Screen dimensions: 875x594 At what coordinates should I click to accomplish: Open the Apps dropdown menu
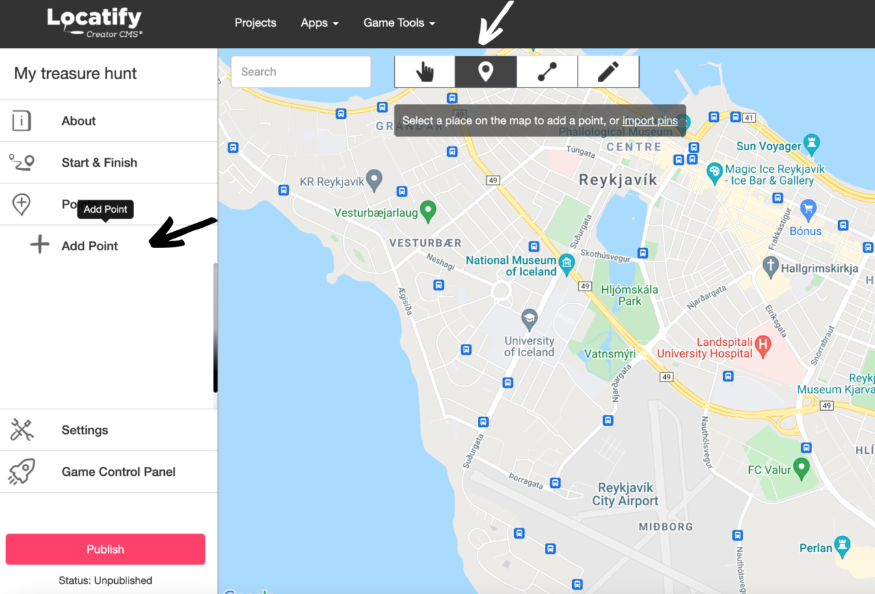pos(319,23)
